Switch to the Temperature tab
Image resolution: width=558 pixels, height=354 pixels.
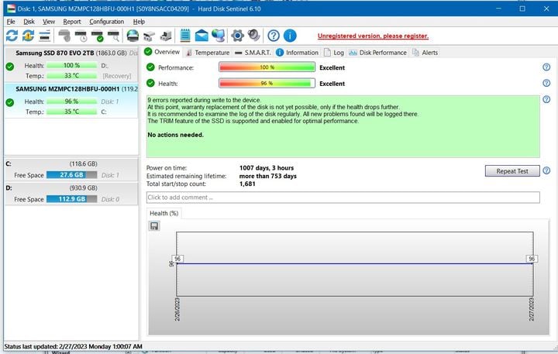208,53
